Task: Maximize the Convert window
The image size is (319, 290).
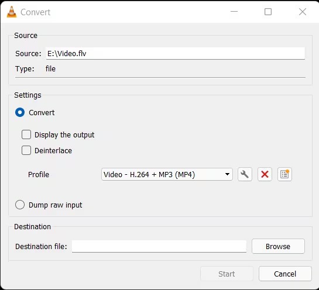Action: pos(268,12)
